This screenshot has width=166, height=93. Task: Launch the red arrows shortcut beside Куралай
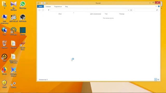23,45
